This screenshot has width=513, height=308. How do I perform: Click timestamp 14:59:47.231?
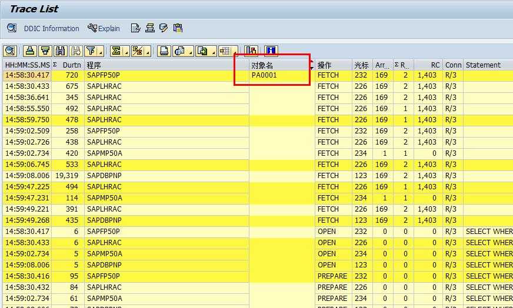tap(28, 198)
